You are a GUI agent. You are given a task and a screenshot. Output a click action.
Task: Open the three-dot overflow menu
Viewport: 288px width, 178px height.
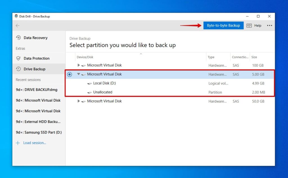(x=269, y=25)
